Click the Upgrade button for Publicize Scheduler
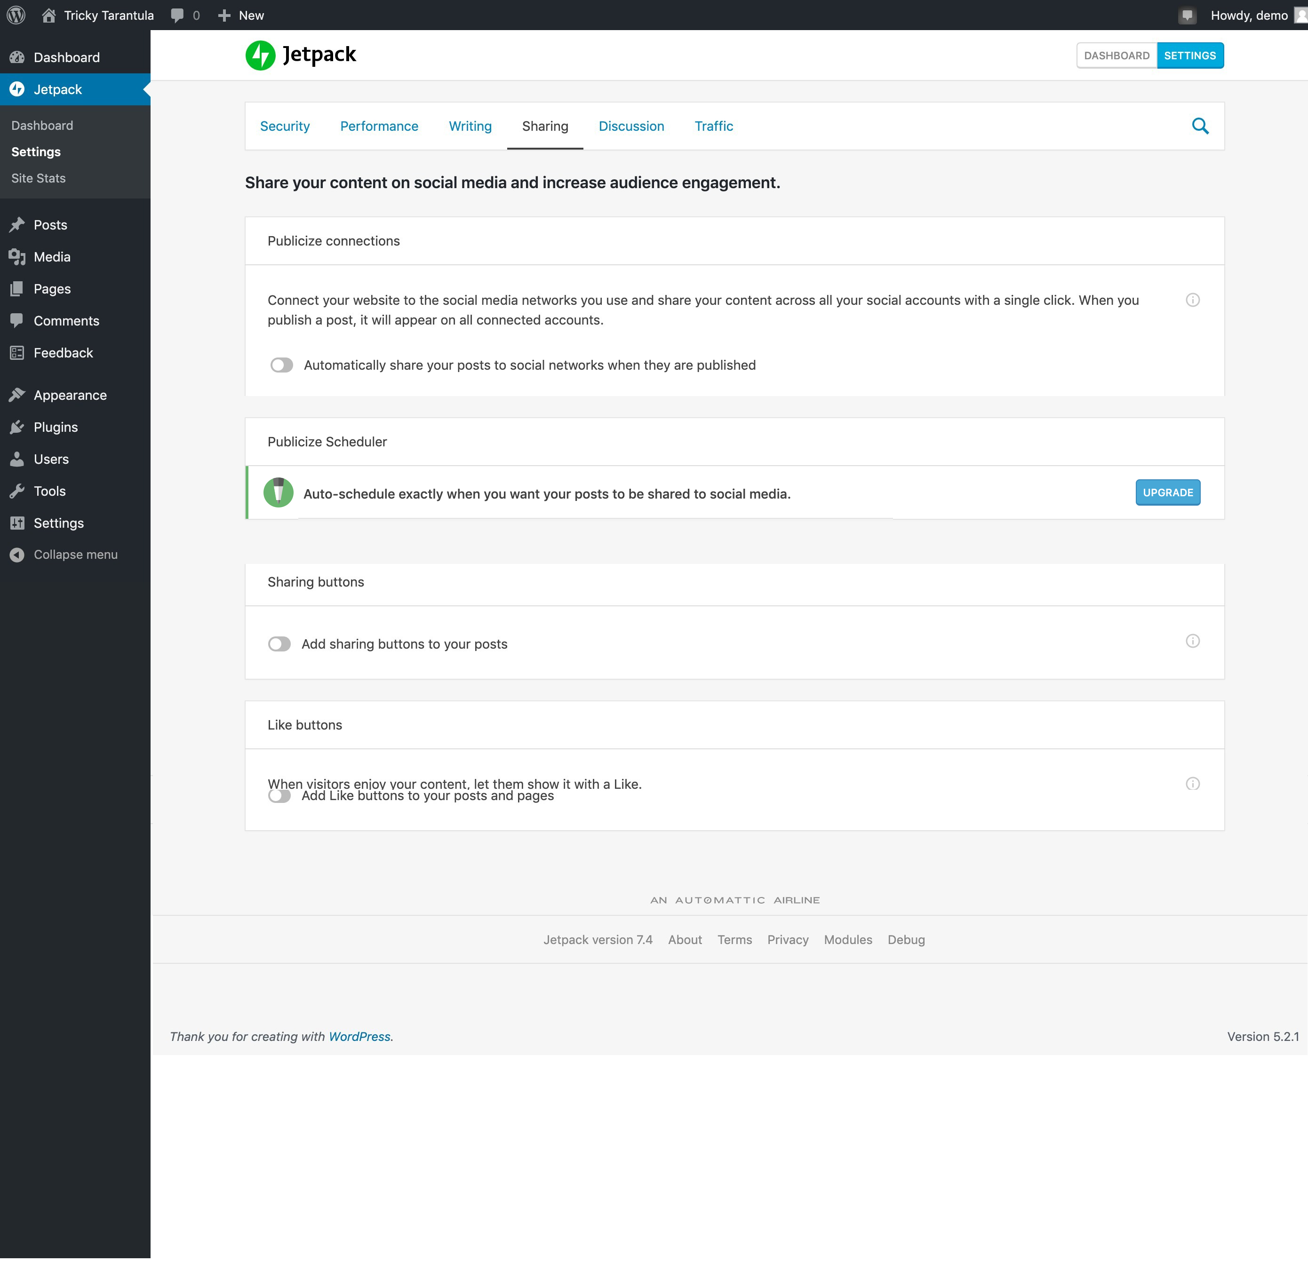The image size is (1308, 1270). [x=1168, y=492]
